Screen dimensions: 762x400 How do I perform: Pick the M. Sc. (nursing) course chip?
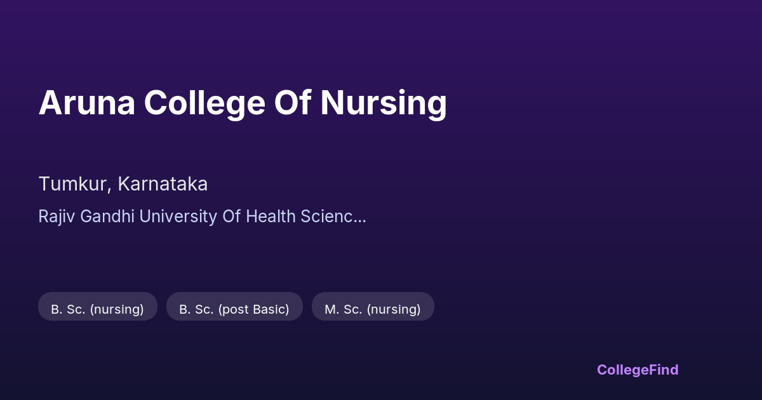pyautogui.click(x=373, y=309)
